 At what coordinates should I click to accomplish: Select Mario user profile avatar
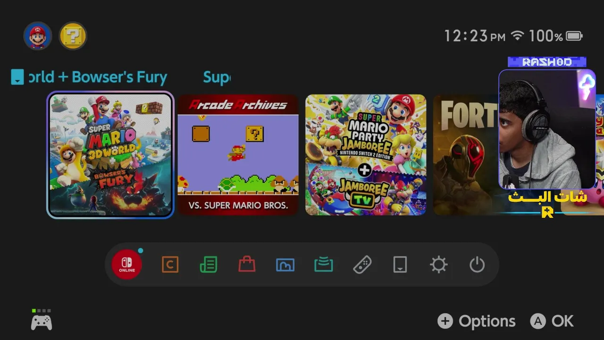[x=38, y=36]
